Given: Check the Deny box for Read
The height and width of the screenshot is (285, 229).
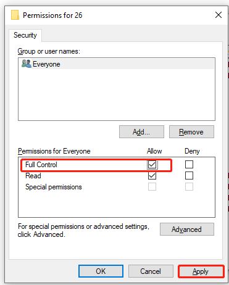Looking at the screenshot, I should pos(189,176).
